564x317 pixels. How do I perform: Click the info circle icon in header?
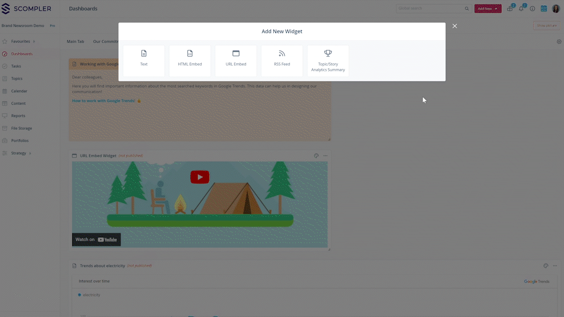pos(532,9)
